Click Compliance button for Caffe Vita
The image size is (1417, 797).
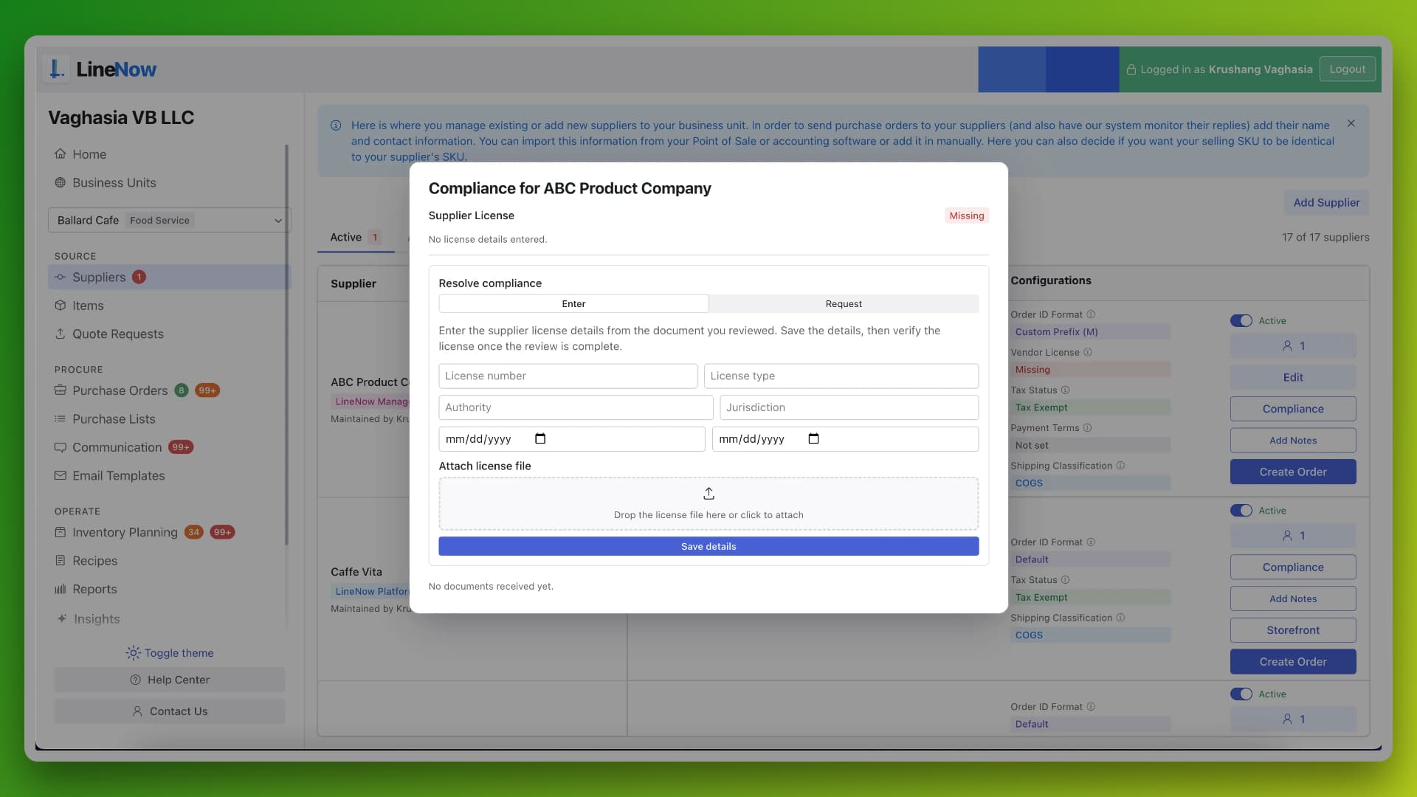click(1293, 567)
